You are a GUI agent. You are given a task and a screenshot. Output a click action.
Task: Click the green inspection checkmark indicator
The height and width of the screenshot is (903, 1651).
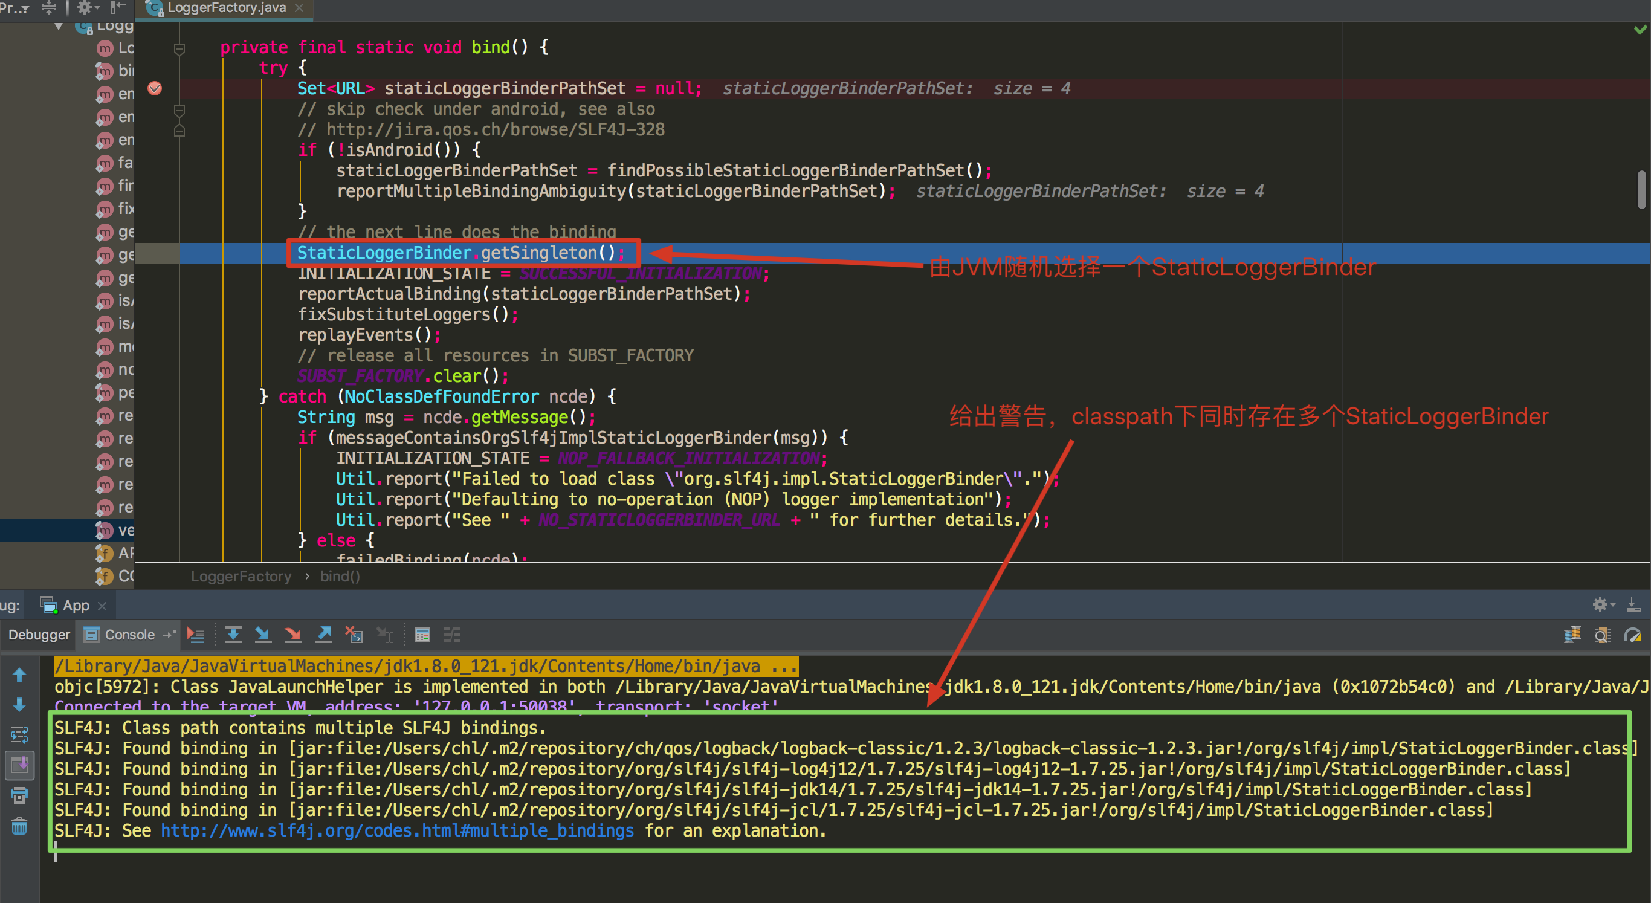click(x=1640, y=30)
